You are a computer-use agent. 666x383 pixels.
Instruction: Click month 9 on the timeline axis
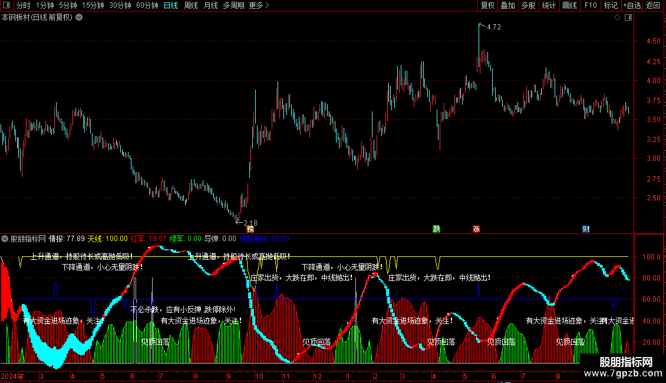(x=229, y=376)
